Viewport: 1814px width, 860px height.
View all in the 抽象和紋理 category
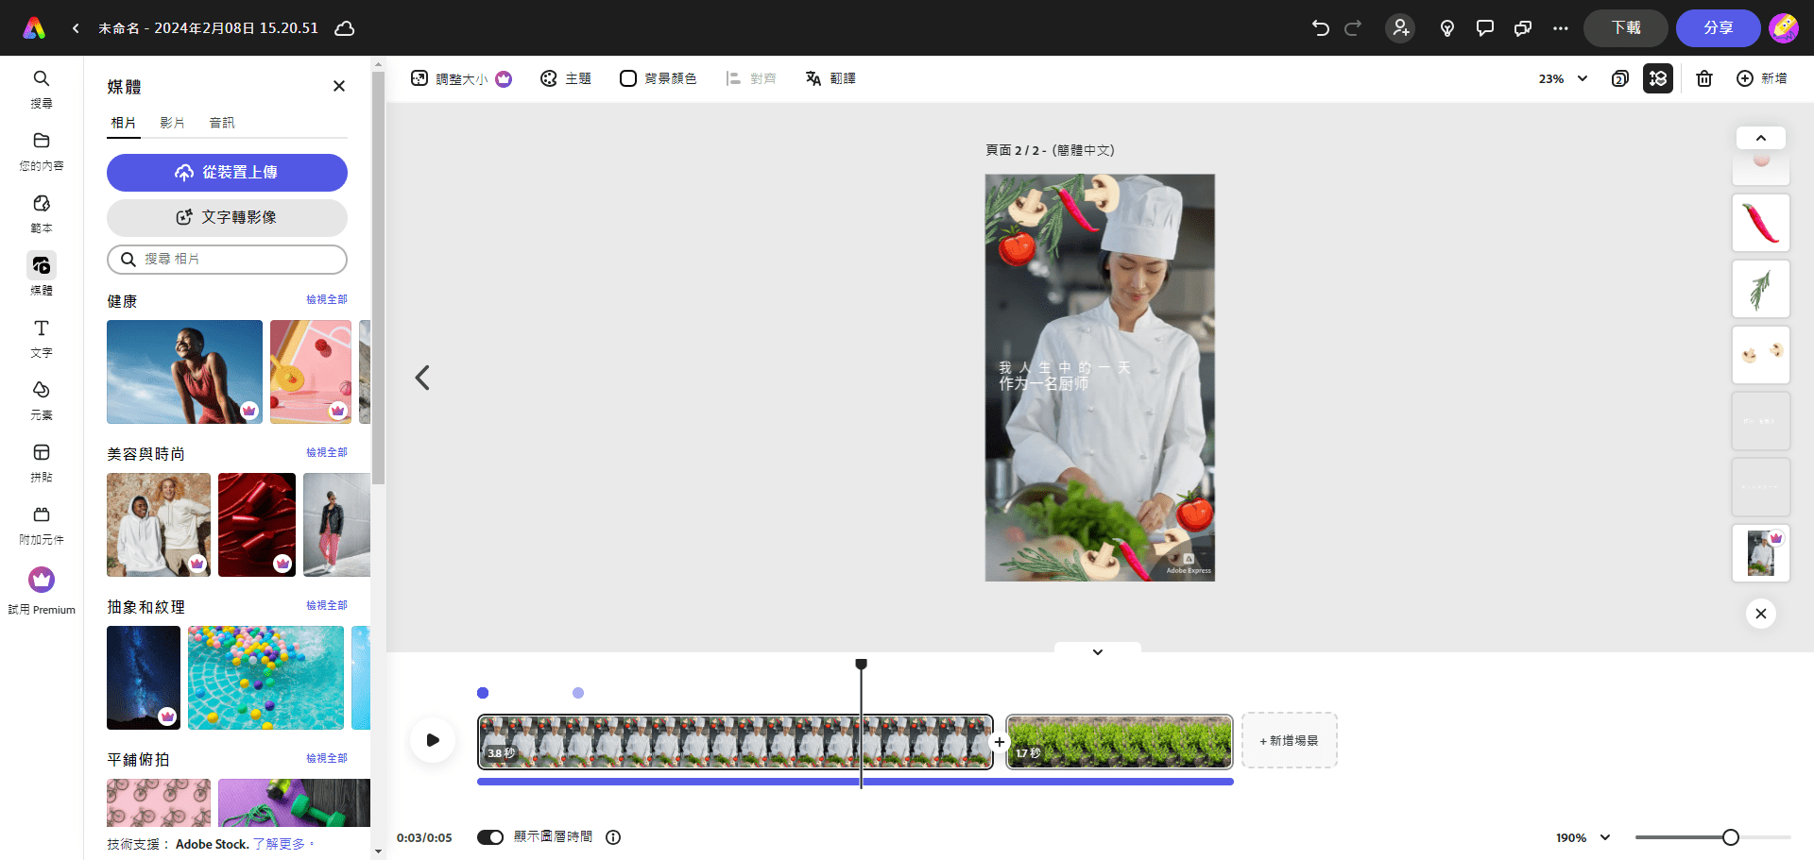tap(327, 605)
